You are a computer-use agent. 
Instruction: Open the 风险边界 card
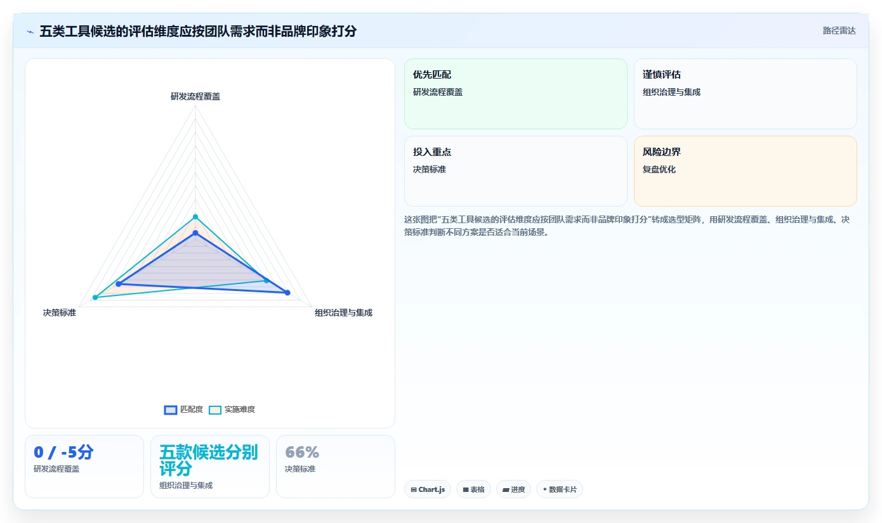pos(746,171)
